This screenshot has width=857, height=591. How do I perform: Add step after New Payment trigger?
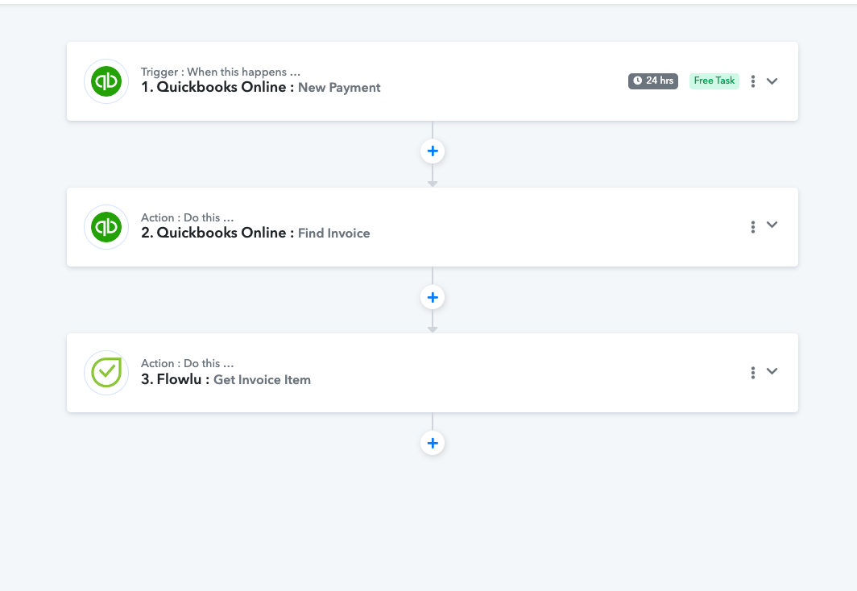[x=433, y=151]
